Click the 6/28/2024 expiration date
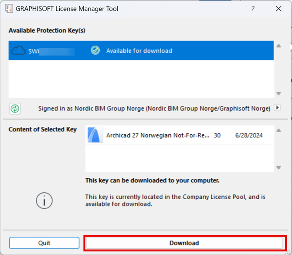This screenshot has width=292, height=255. [249, 136]
